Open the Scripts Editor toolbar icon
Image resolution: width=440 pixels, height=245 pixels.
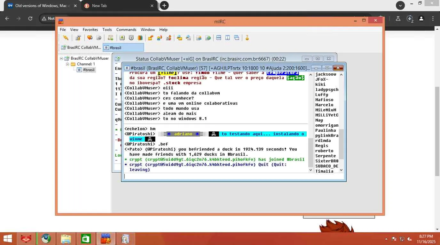110,38
